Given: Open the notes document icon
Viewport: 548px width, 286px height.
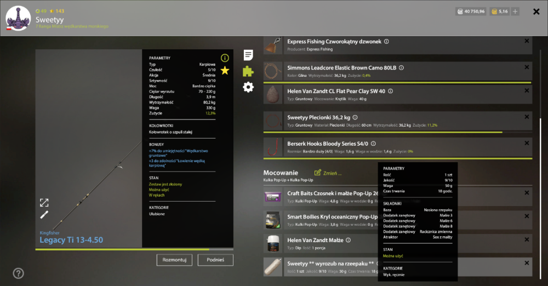Looking at the screenshot, I should (248, 55).
